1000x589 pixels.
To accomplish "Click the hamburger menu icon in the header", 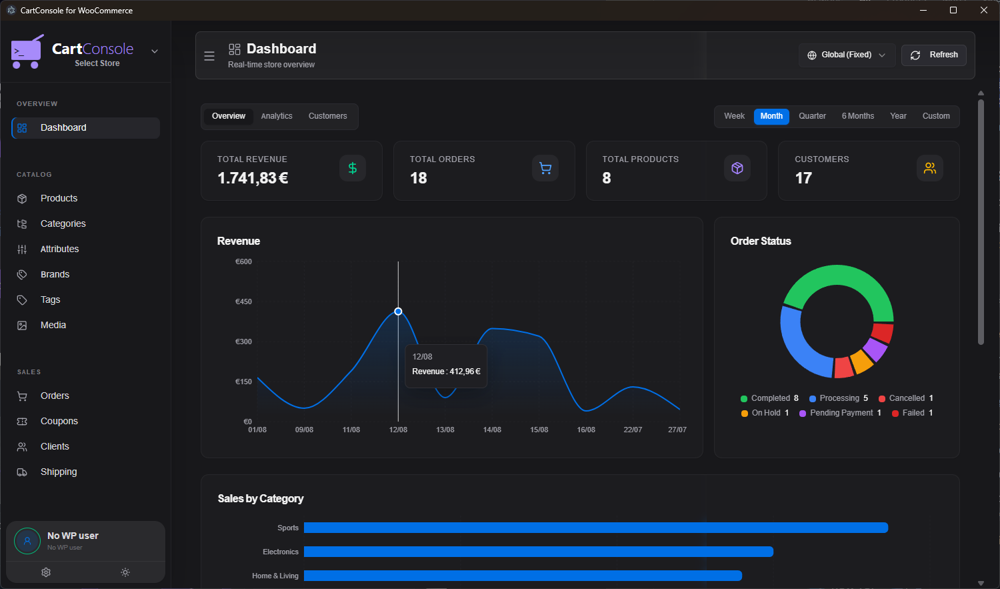I will tap(209, 56).
